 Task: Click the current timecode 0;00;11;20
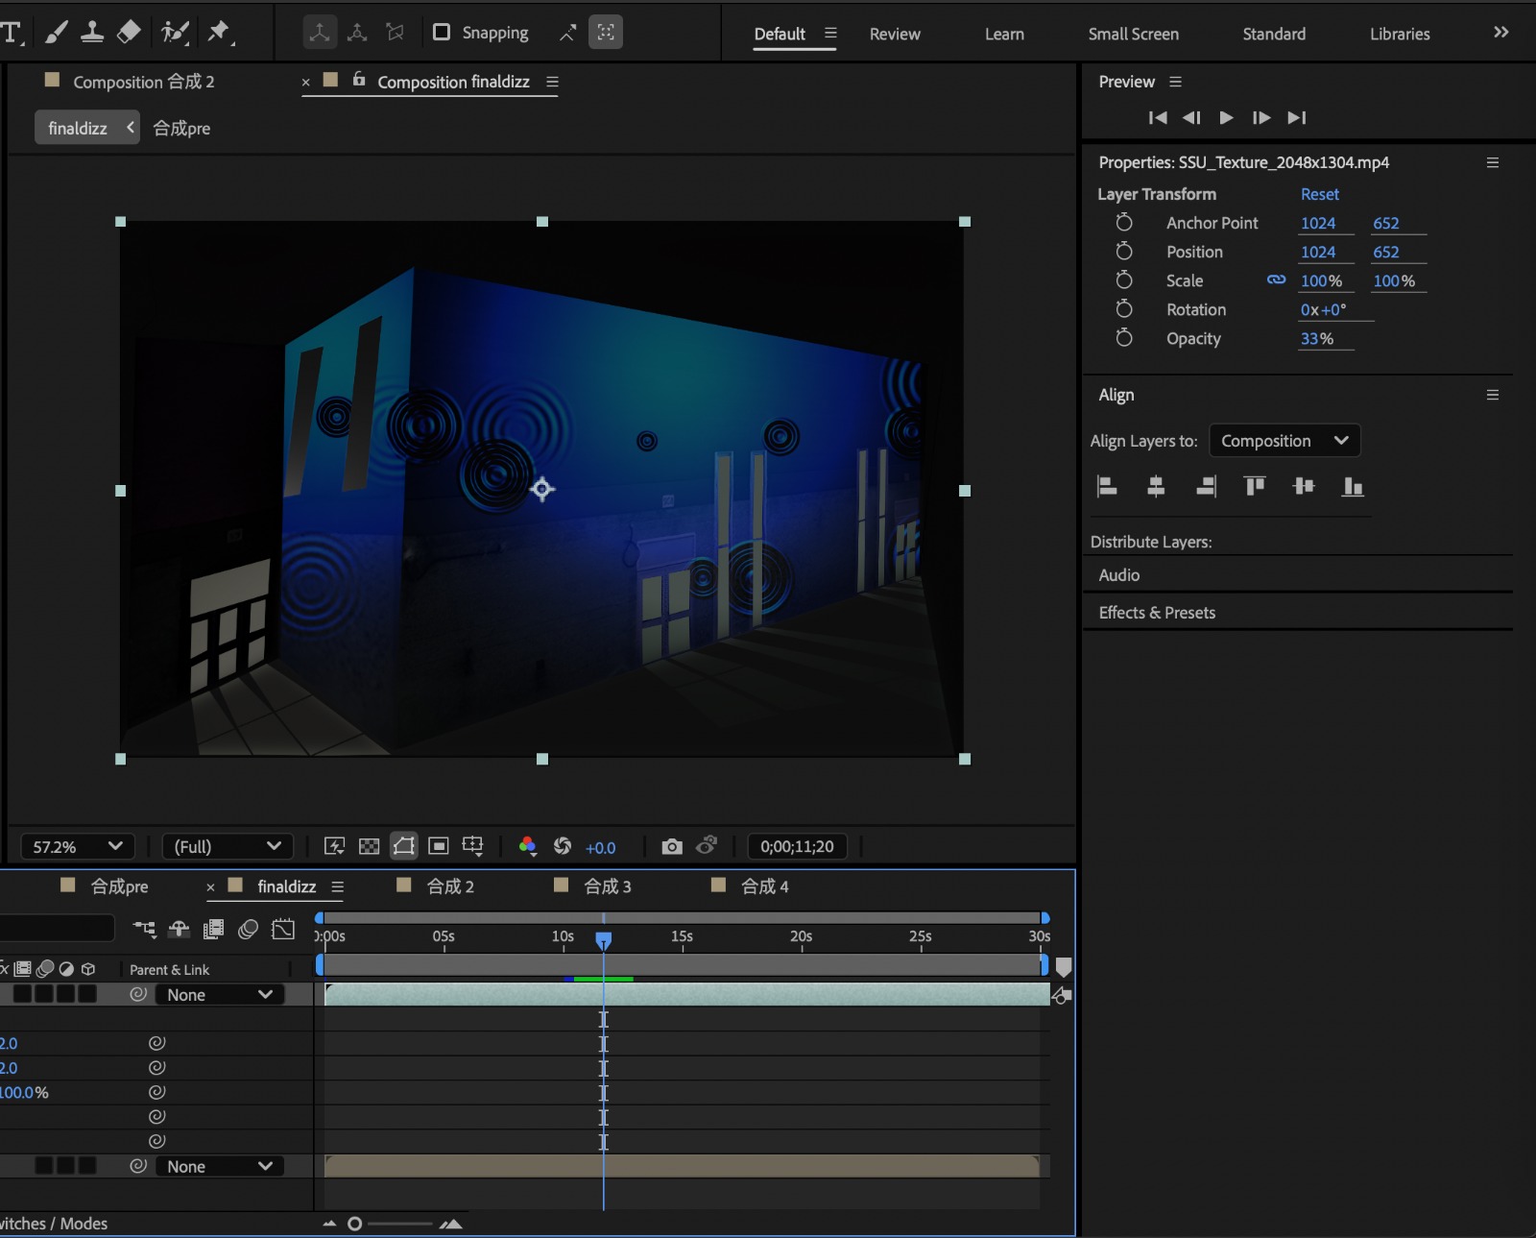click(x=797, y=846)
